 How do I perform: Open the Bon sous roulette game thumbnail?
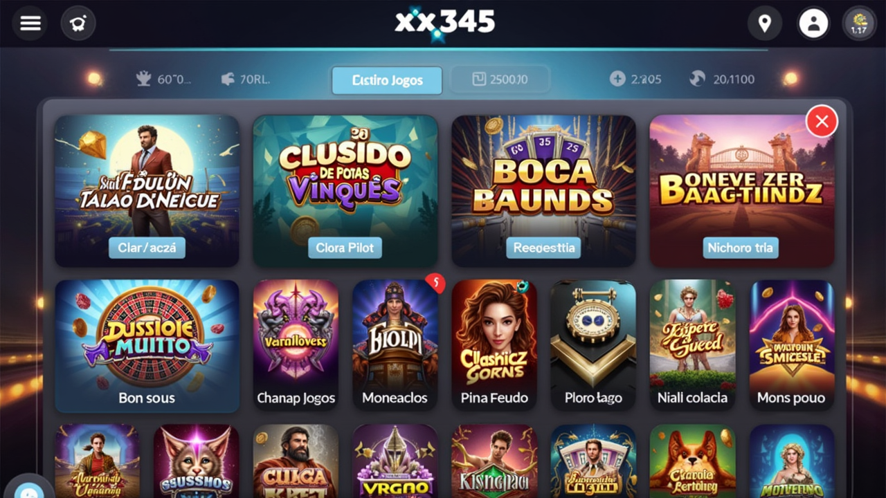pyautogui.click(x=147, y=346)
